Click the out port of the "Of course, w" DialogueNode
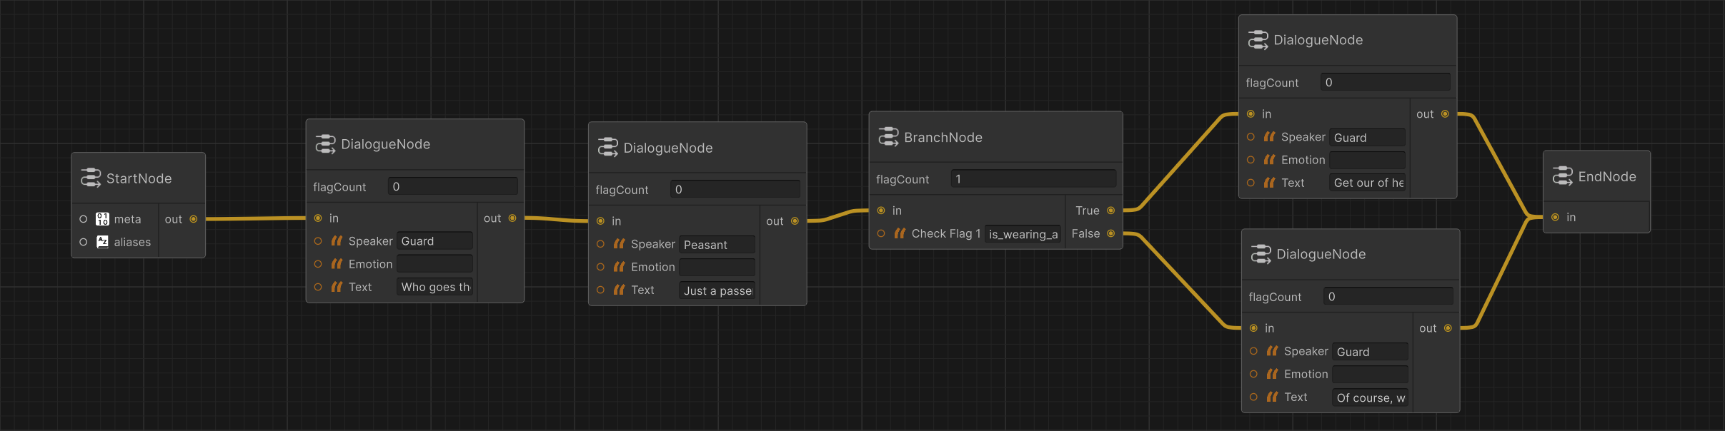Viewport: 1725px width, 431px height. pos(1448,328)
